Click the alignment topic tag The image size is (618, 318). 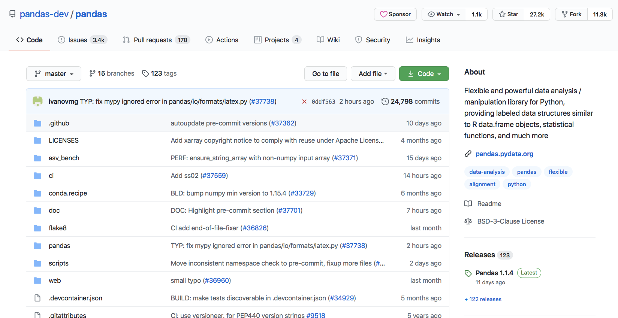[x=482, y=184]
